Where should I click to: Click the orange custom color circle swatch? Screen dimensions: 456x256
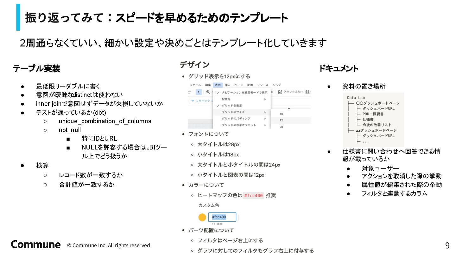[202, 217]
